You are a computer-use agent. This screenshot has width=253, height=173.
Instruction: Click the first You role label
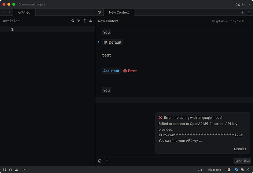[x=106, y=32]
